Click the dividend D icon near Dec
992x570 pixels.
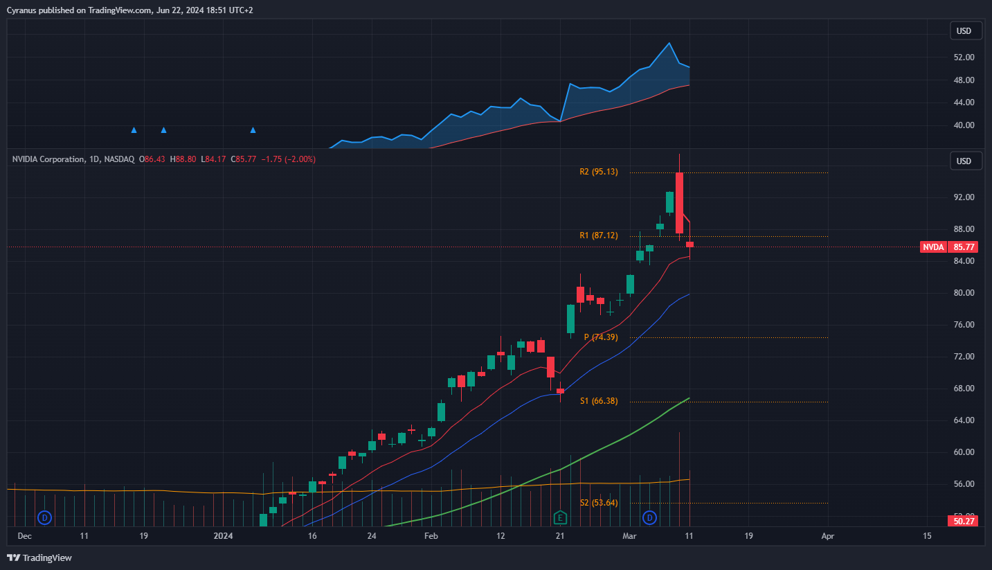44,517
